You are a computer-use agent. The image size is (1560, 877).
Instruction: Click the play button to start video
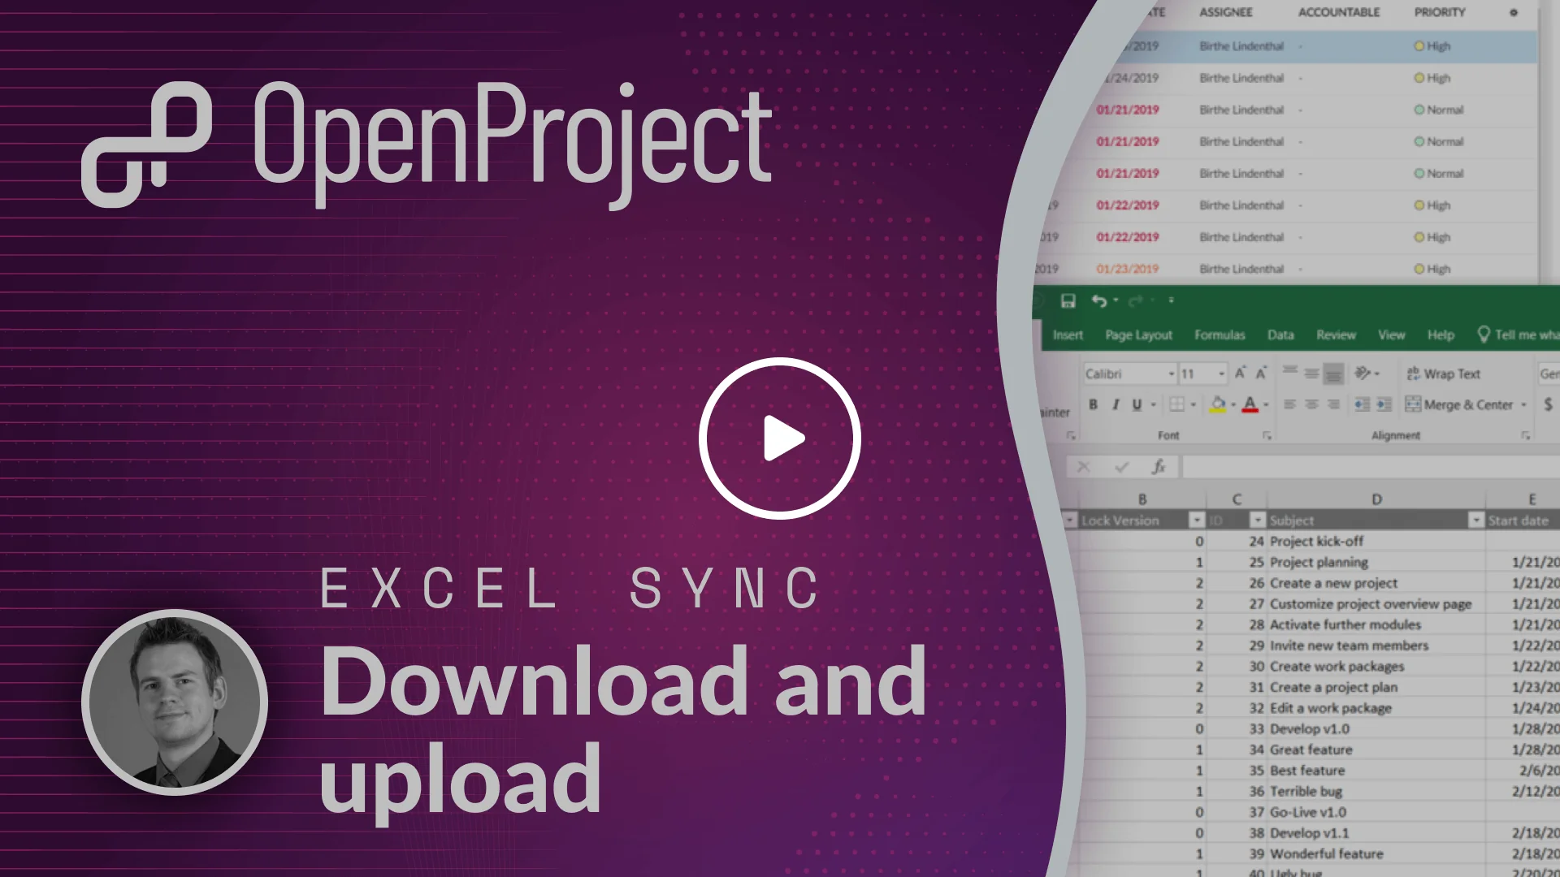coord(779,437)
